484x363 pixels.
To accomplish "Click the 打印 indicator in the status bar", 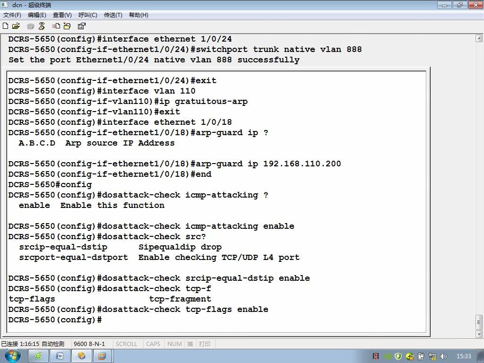I will click(204, 344).
